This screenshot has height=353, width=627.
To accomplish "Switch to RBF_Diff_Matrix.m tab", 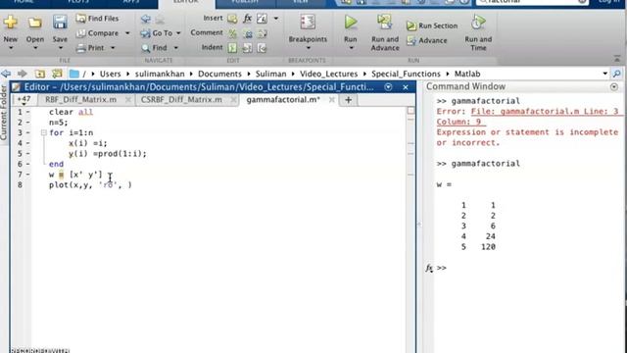I will pyautogui.click(x=80, y=100).
